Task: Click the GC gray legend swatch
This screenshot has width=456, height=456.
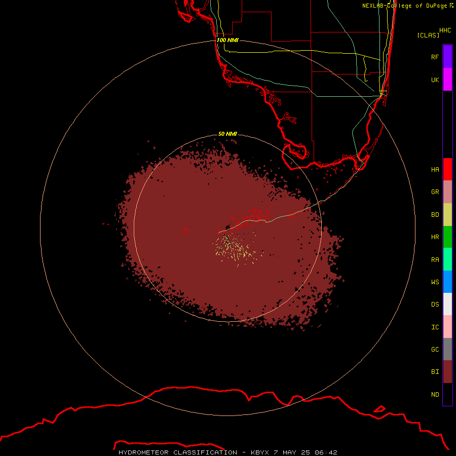Action: (x=447, y=349)
